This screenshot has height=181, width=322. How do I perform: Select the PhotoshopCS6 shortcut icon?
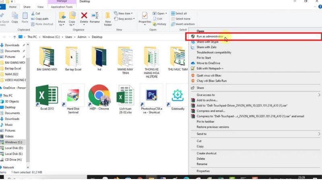(x=151, y=95)
